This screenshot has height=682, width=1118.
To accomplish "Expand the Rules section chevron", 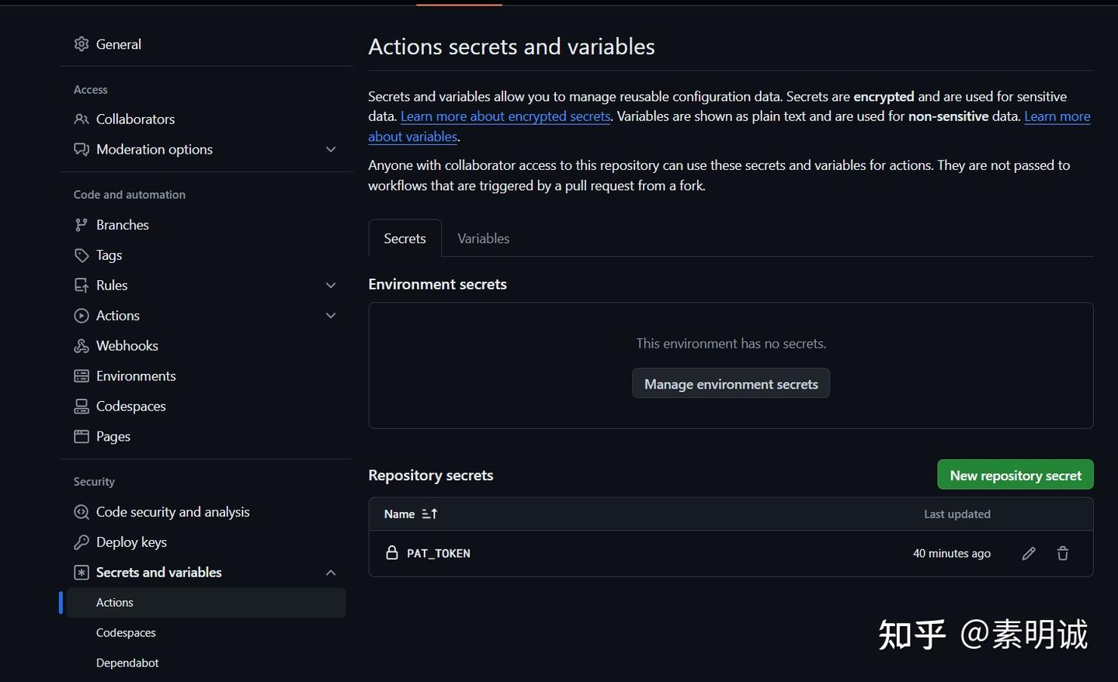I will 331,286.
